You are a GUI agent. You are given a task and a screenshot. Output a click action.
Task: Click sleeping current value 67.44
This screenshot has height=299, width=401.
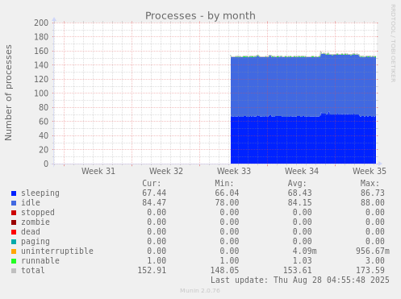[154, 193]
